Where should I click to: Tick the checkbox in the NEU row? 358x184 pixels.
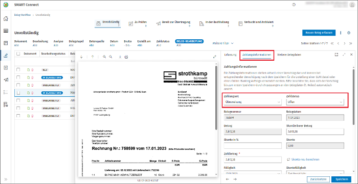click(18, 70)
